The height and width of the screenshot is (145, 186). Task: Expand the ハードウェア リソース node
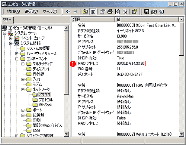[17, 54]
